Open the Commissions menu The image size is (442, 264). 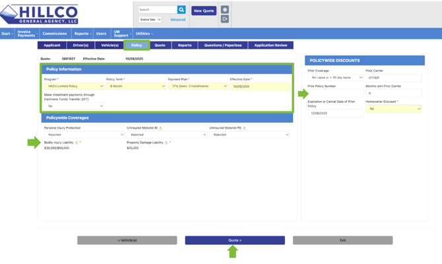click(54, 34)
